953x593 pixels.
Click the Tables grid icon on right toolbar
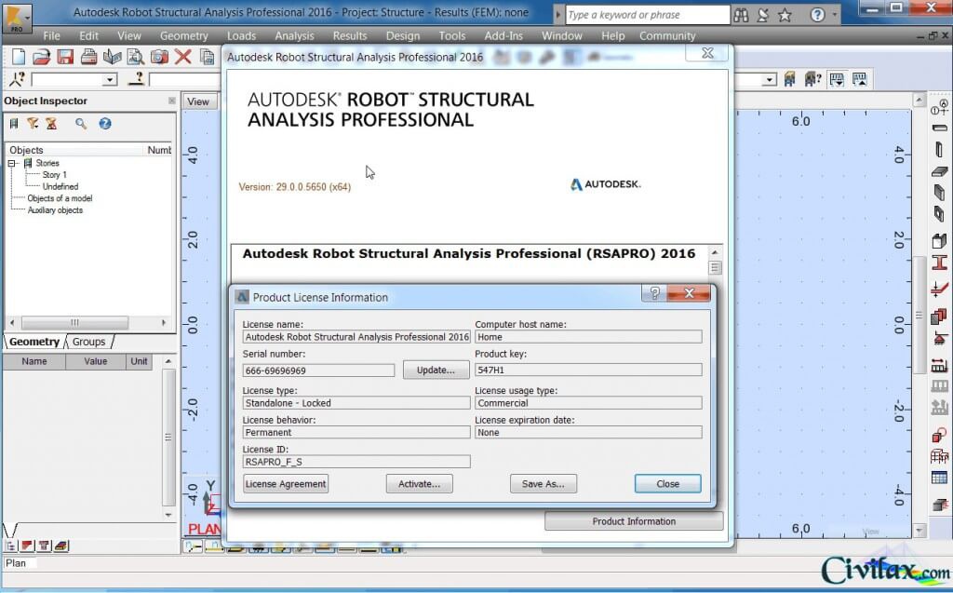point(940,478)
